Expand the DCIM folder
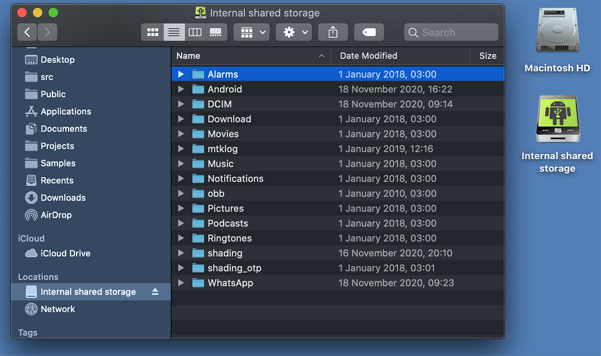Viewport: 601px width, 356px height. [181, 104]
